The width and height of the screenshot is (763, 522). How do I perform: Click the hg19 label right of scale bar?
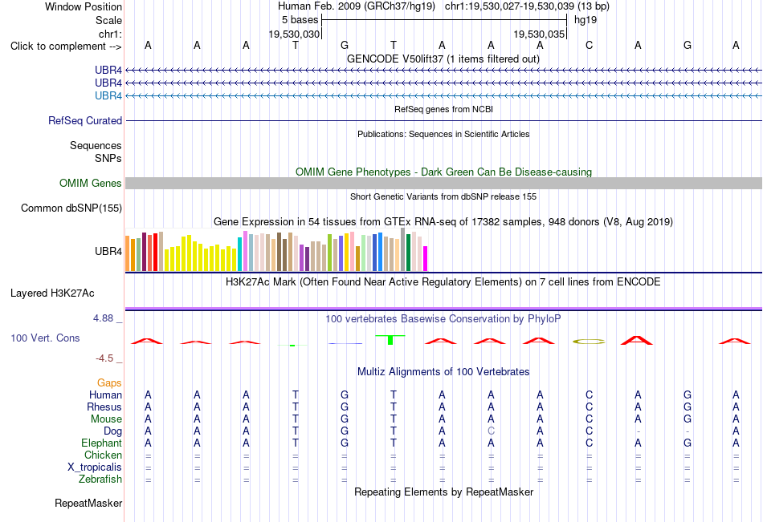coord(586,20)
